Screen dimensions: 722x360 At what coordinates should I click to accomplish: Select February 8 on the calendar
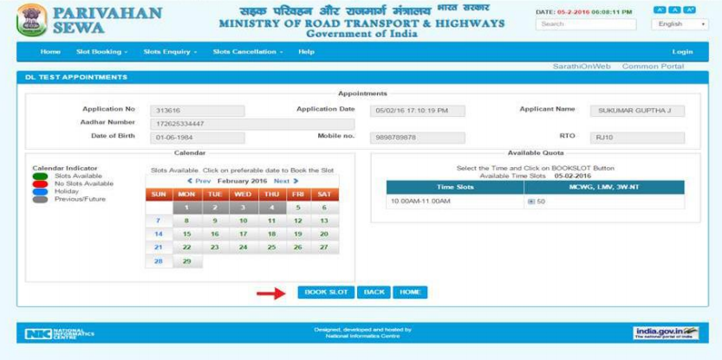[x=187, y=222]
